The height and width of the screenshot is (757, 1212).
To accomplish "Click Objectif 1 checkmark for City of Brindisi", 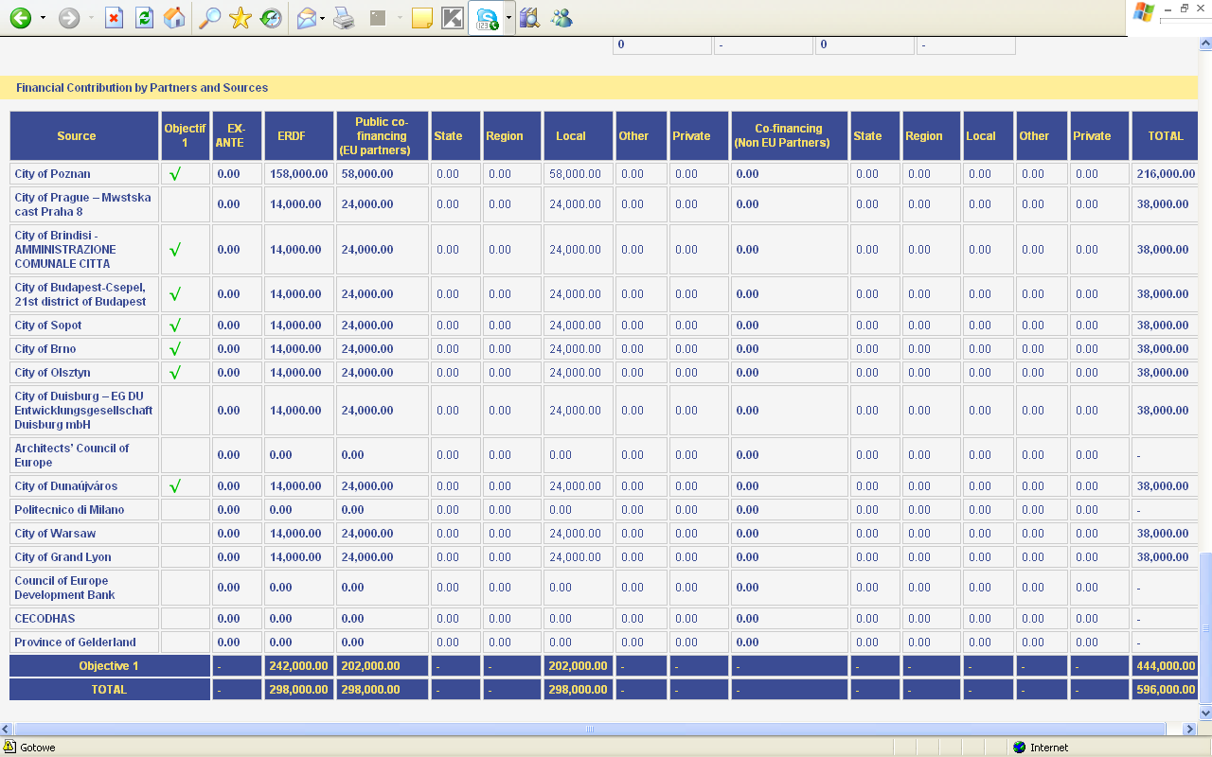I will coord(174,250).
